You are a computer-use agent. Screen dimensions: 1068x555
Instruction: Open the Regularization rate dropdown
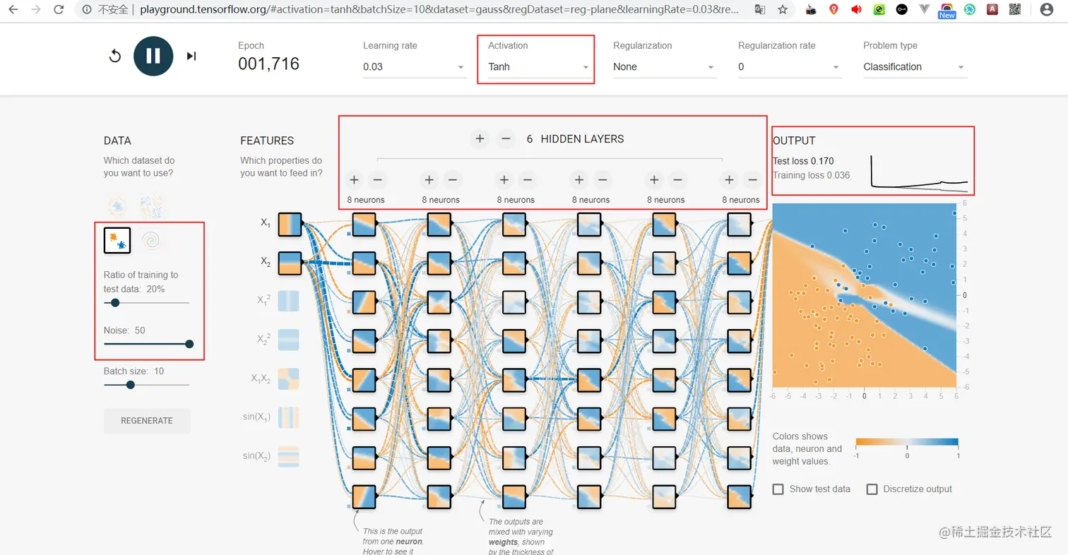pyautogui.click(x=790, y=67)
